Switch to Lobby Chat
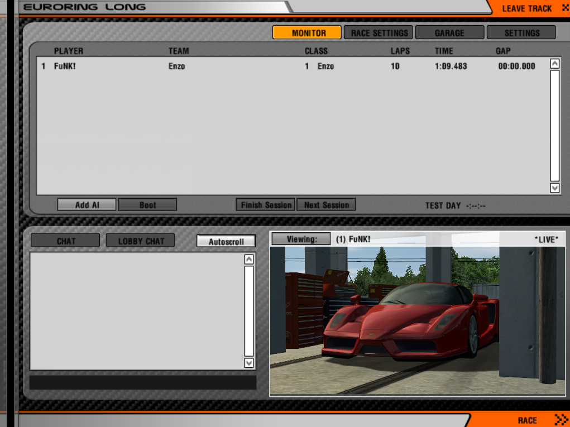Screen dimensions: 570x427 [140, 241]
